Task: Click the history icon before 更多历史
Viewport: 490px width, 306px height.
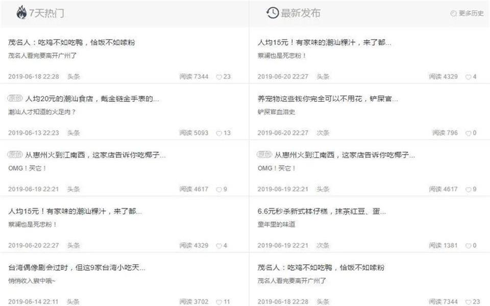Action: click(x=453, y=13)
